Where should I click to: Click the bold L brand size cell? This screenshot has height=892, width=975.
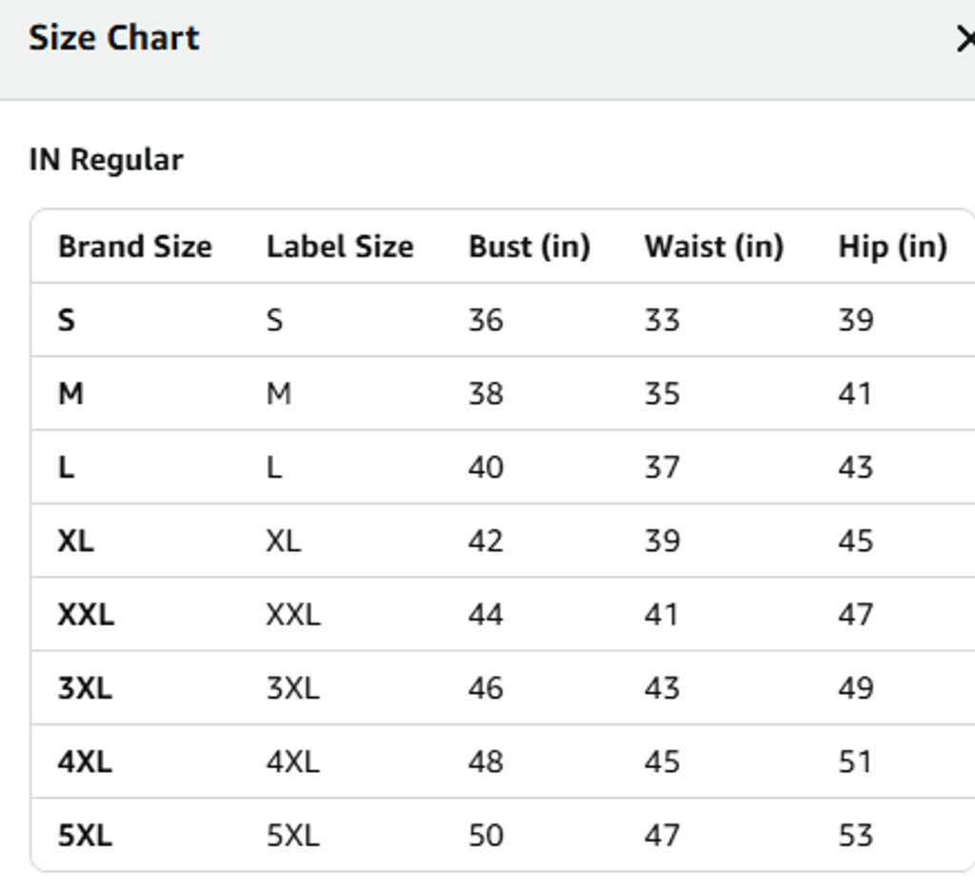click(66, 467)
